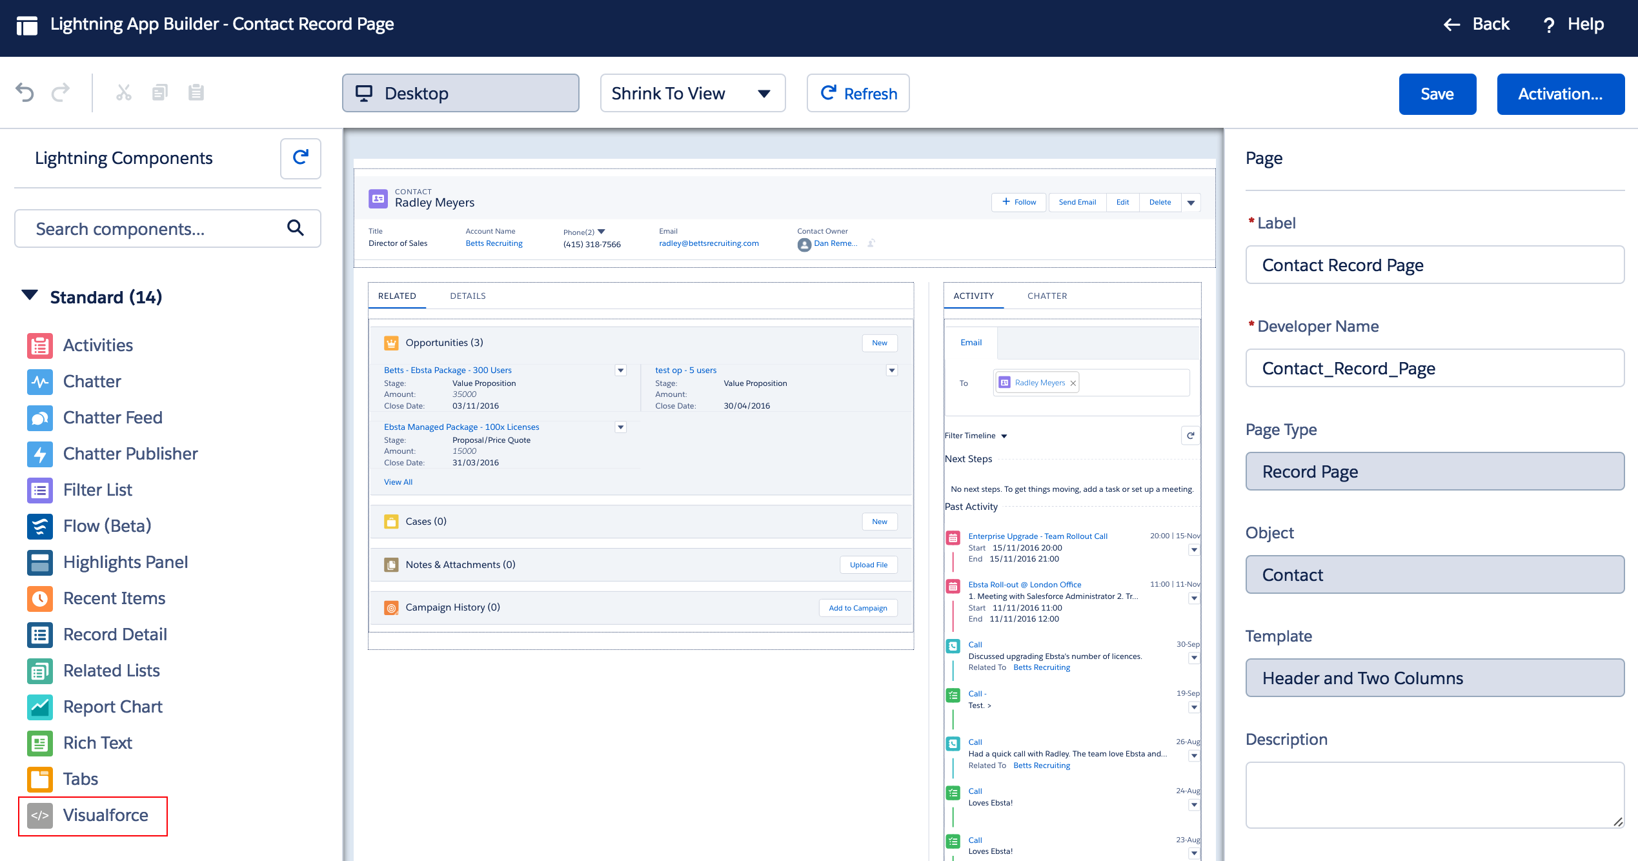Click the Highlights Panel component
The height and width of the screenshot is (861, 1638).
tap(125, 562)
